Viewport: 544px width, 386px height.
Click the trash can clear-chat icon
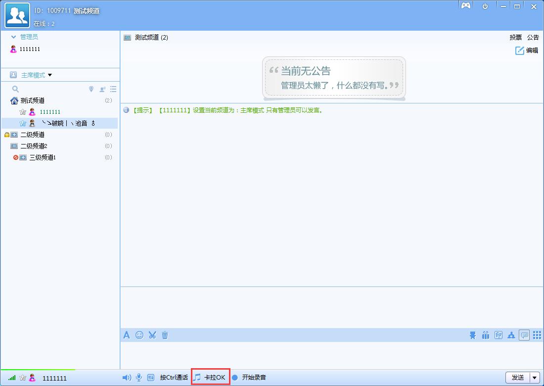click(165, 335)
